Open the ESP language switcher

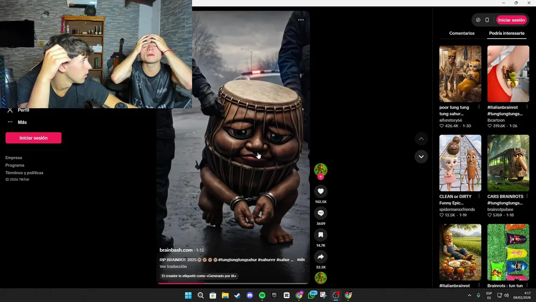pyautogui.click(x=489, y=295)
